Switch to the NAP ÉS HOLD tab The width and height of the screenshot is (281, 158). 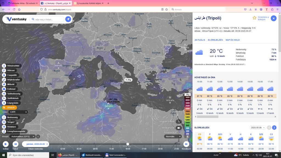tap(232, 40)
